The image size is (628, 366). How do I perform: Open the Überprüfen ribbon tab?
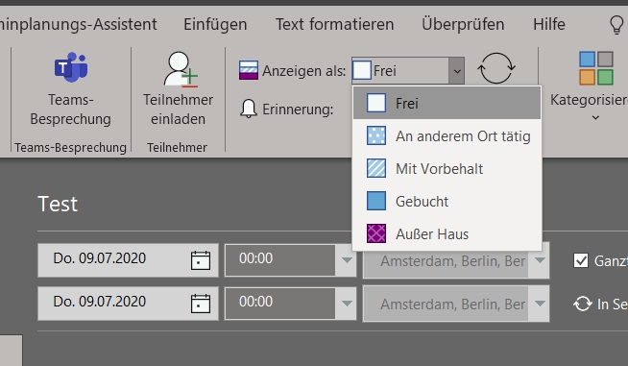click(463, 24)
